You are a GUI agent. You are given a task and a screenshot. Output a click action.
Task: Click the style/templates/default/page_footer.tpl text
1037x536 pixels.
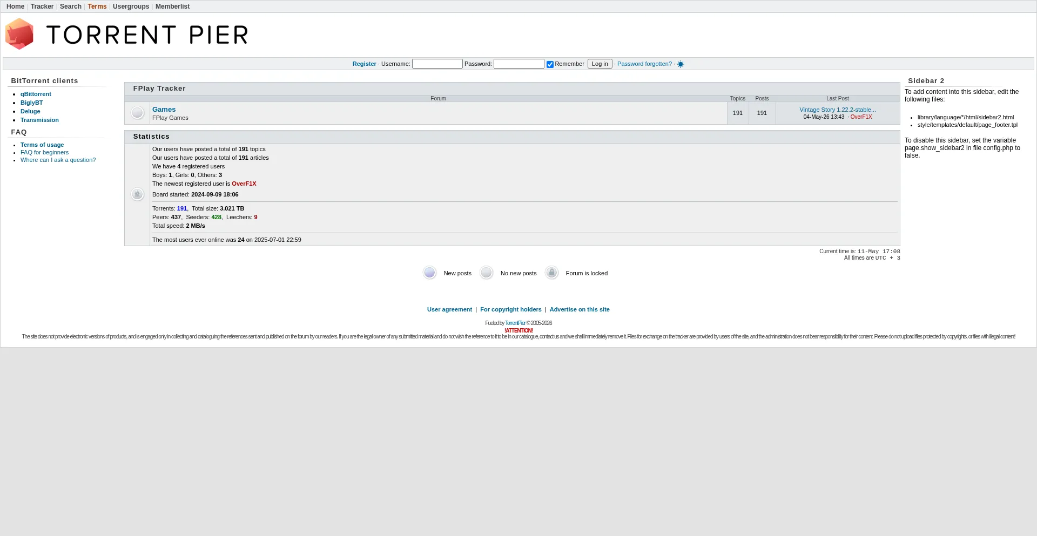click(967, 125)
